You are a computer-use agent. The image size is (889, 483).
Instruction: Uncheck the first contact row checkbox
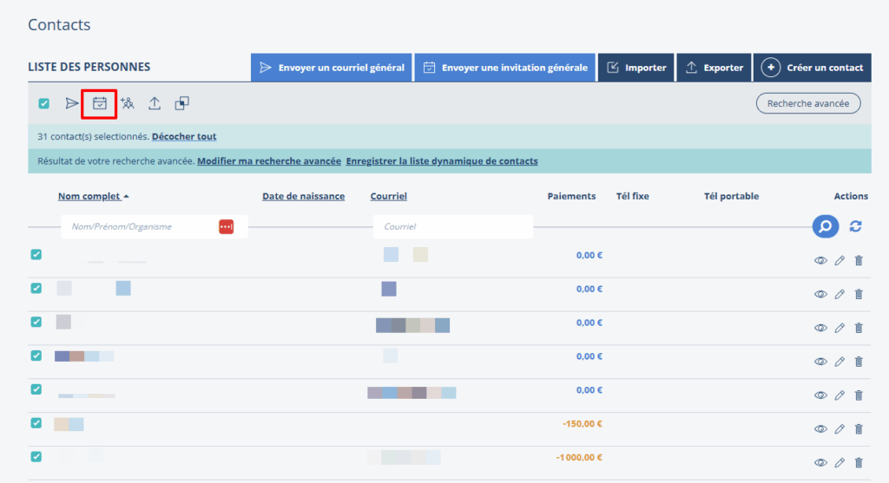[36, 255]
